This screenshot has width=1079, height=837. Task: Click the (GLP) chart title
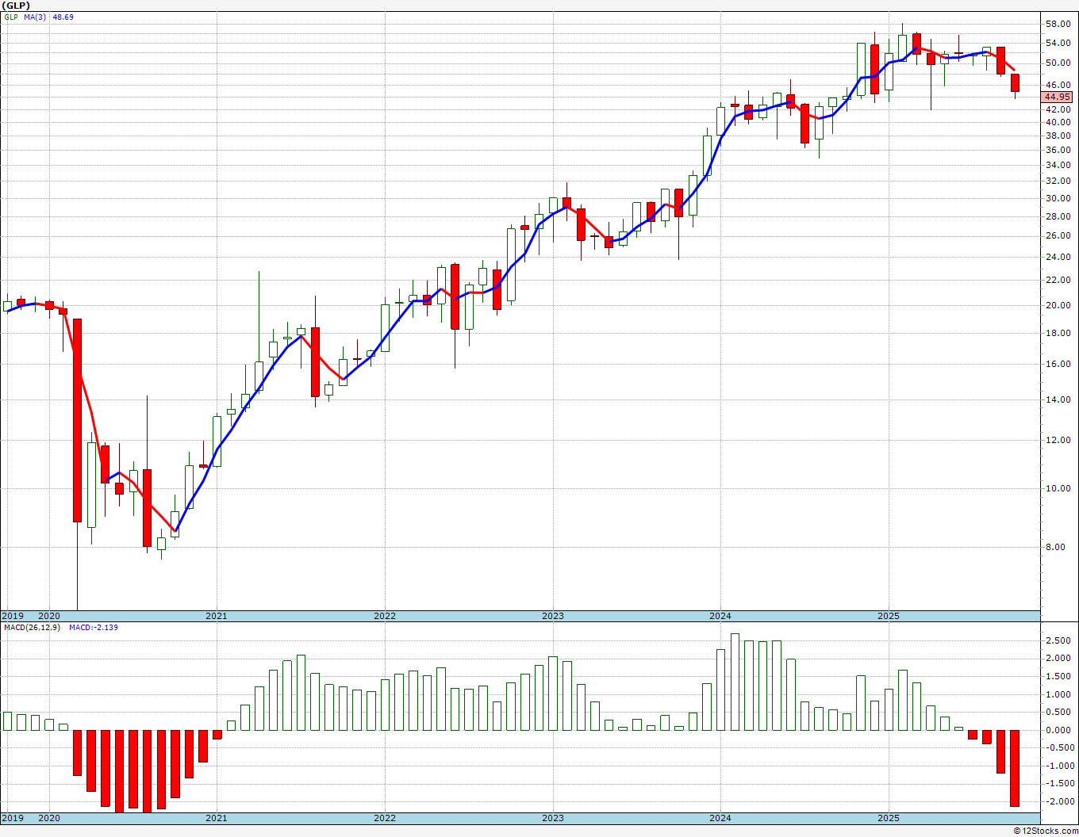(x=16, y=6)
